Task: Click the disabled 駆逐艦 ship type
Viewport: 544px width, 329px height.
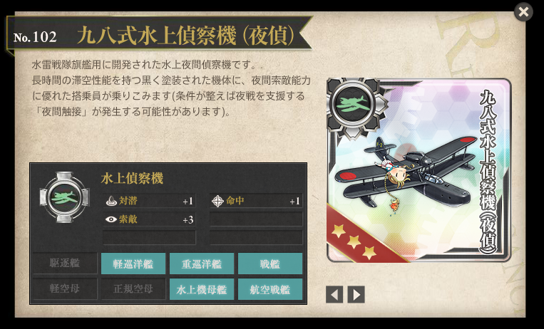Action: coord(65,263)
